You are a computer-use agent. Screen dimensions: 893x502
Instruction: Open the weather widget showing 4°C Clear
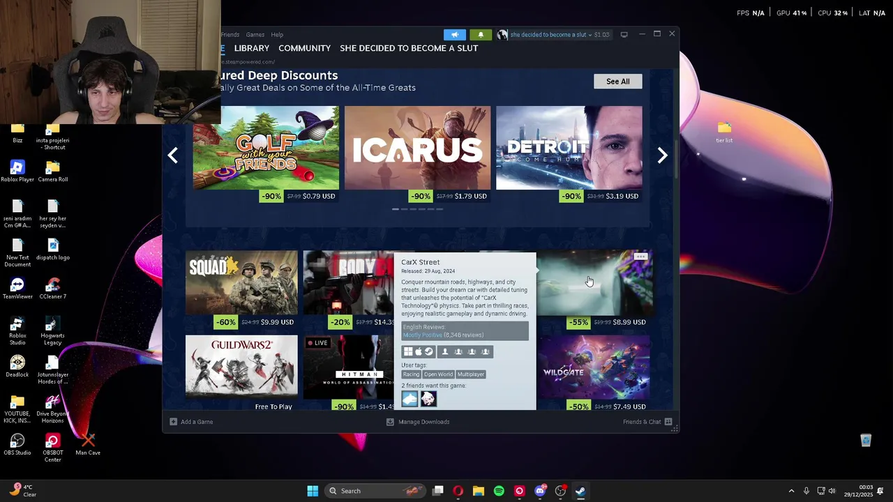point(22,491)
